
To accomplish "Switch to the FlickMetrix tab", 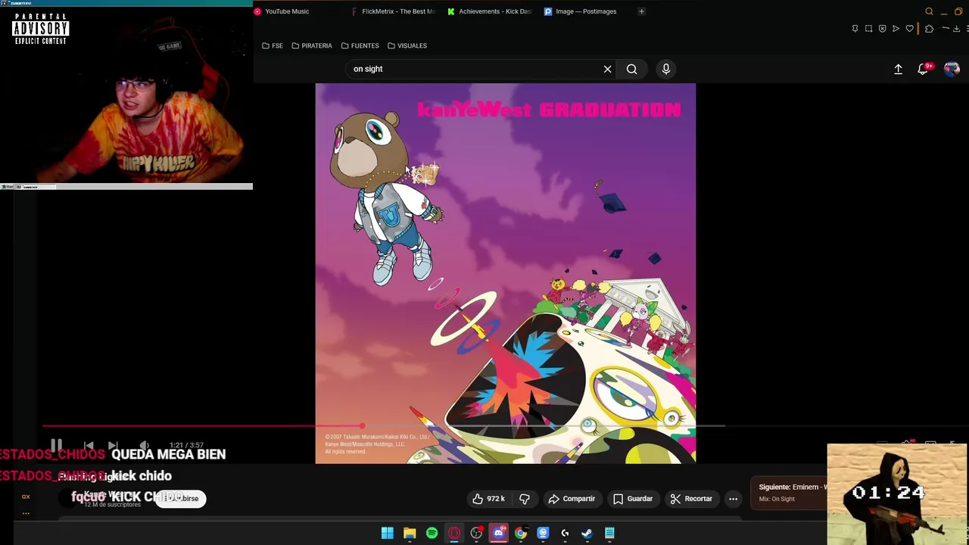I will 395,11.
